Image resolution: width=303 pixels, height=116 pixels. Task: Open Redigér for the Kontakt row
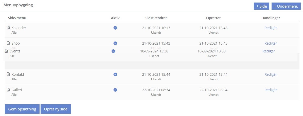[x=271, y=74]
